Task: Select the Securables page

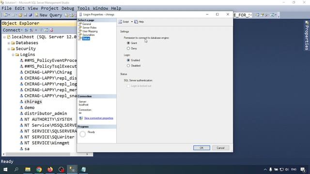Action: pyautogui.click(x=88, y=35)
